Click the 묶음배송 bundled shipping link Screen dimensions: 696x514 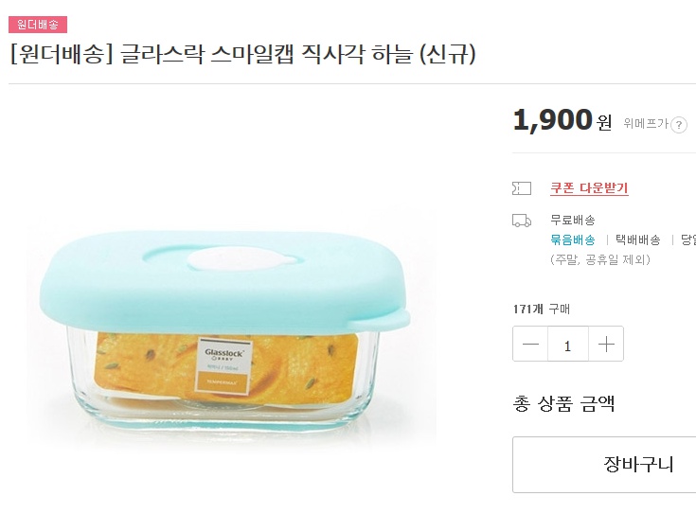pos(573,239)
